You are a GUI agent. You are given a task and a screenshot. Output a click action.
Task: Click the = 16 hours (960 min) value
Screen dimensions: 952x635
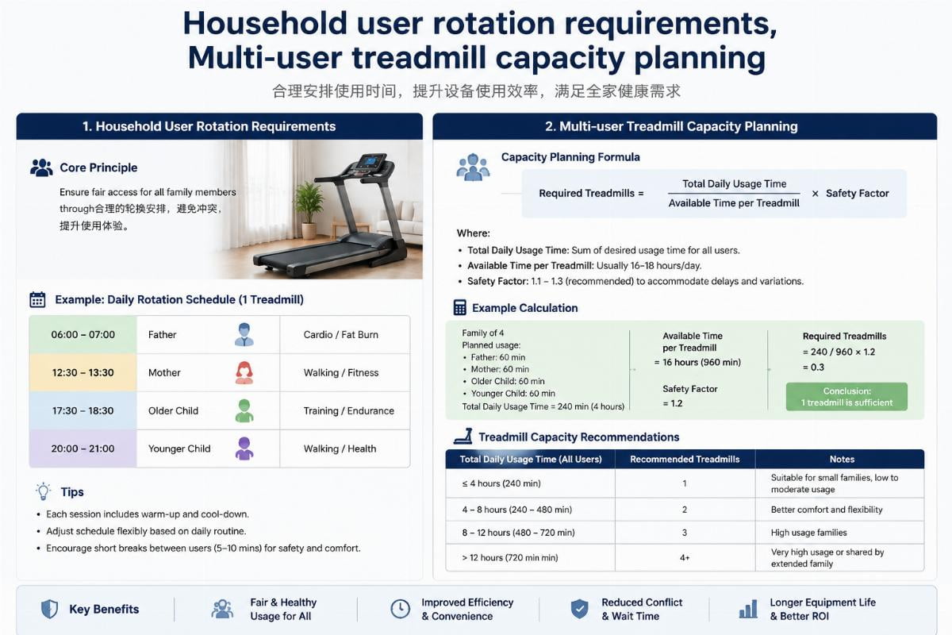coord(697,362)
